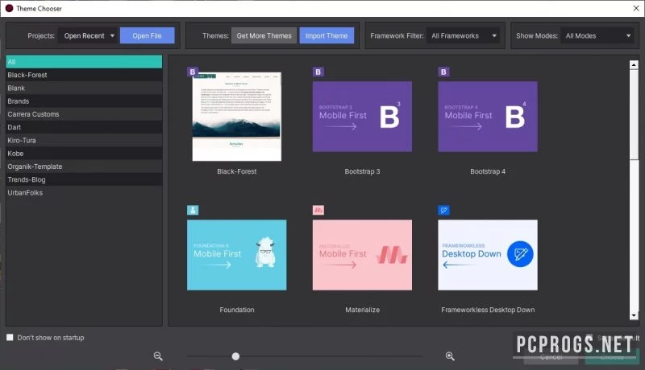This screenshot has height=370, width=645.
Task: Select Black-Forest in the theme list
Action: click(84, 75)
